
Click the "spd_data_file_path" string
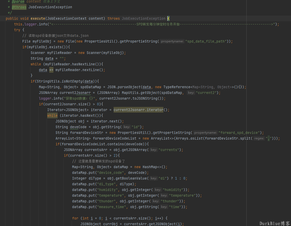[x=206, y=42]
